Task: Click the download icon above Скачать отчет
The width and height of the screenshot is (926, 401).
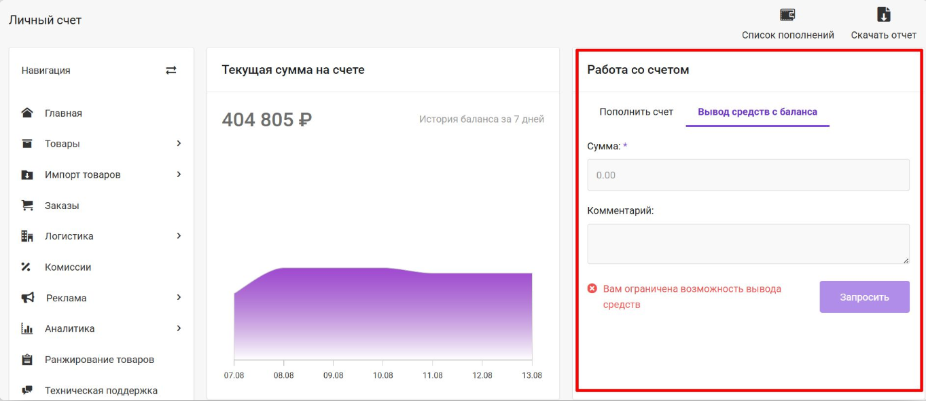Action: [x=883, y=15]
